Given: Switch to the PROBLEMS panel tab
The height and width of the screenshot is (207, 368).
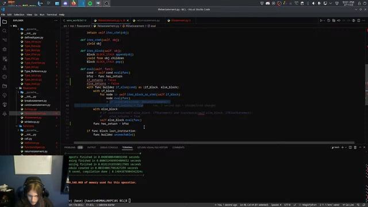Looking at the screenshot, I should click(x=70, y=147).
